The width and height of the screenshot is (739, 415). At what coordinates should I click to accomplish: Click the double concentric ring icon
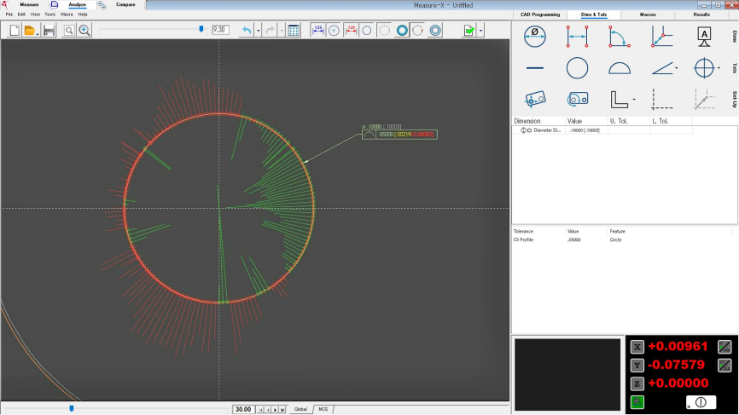[x=435, y=31]
